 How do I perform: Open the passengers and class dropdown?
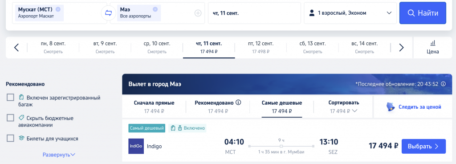(x=350, y=13)
